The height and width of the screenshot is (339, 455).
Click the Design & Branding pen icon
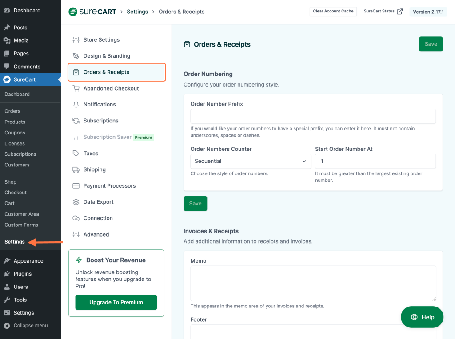coord(76,56)
